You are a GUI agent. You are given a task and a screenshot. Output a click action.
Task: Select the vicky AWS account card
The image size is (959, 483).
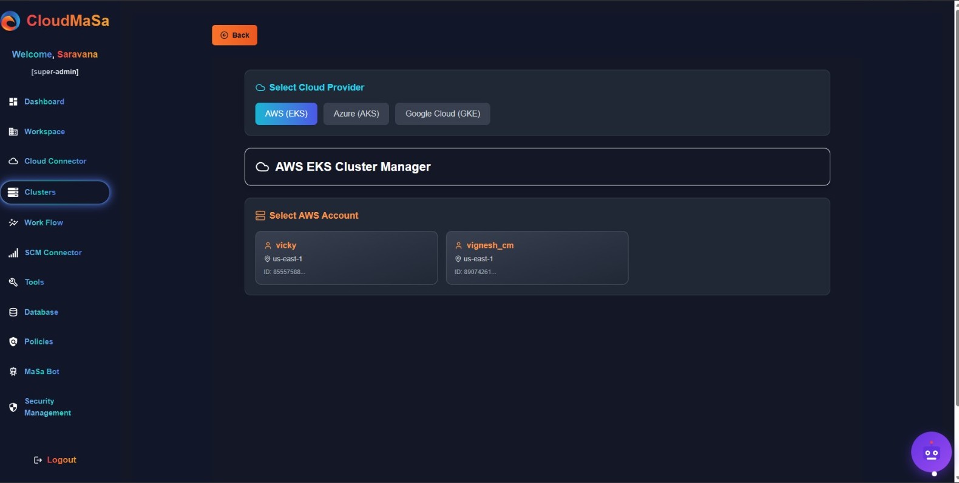(346, 258)
